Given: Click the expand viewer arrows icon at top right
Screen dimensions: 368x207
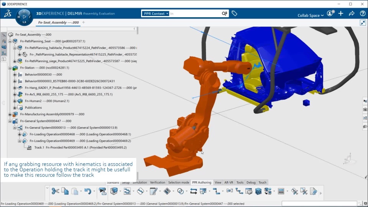Looking at the screenshot, I should 363,23.
